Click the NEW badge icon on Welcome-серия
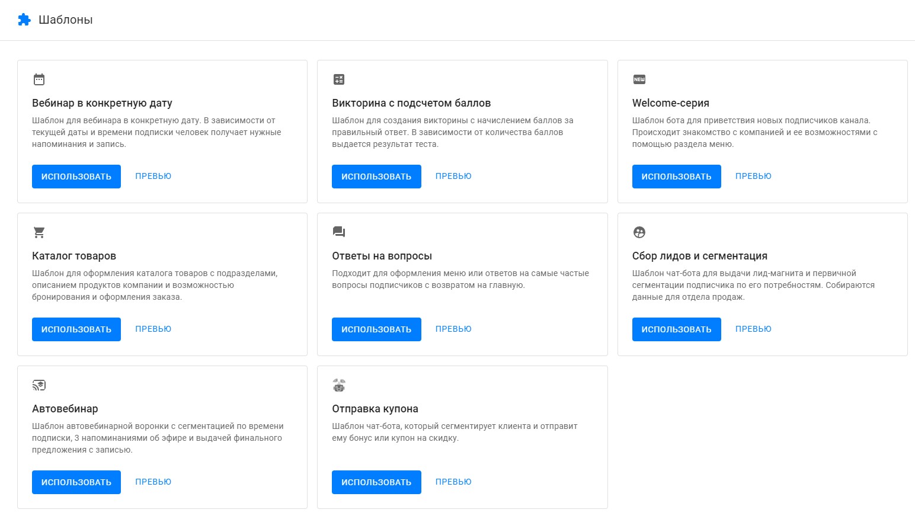This screenshot has width=915, height=519. [x=639, y=79]
